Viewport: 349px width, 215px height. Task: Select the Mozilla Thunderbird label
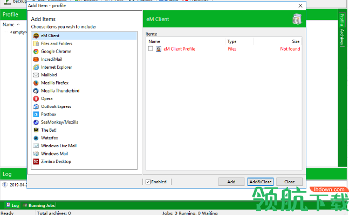[60, 91]
